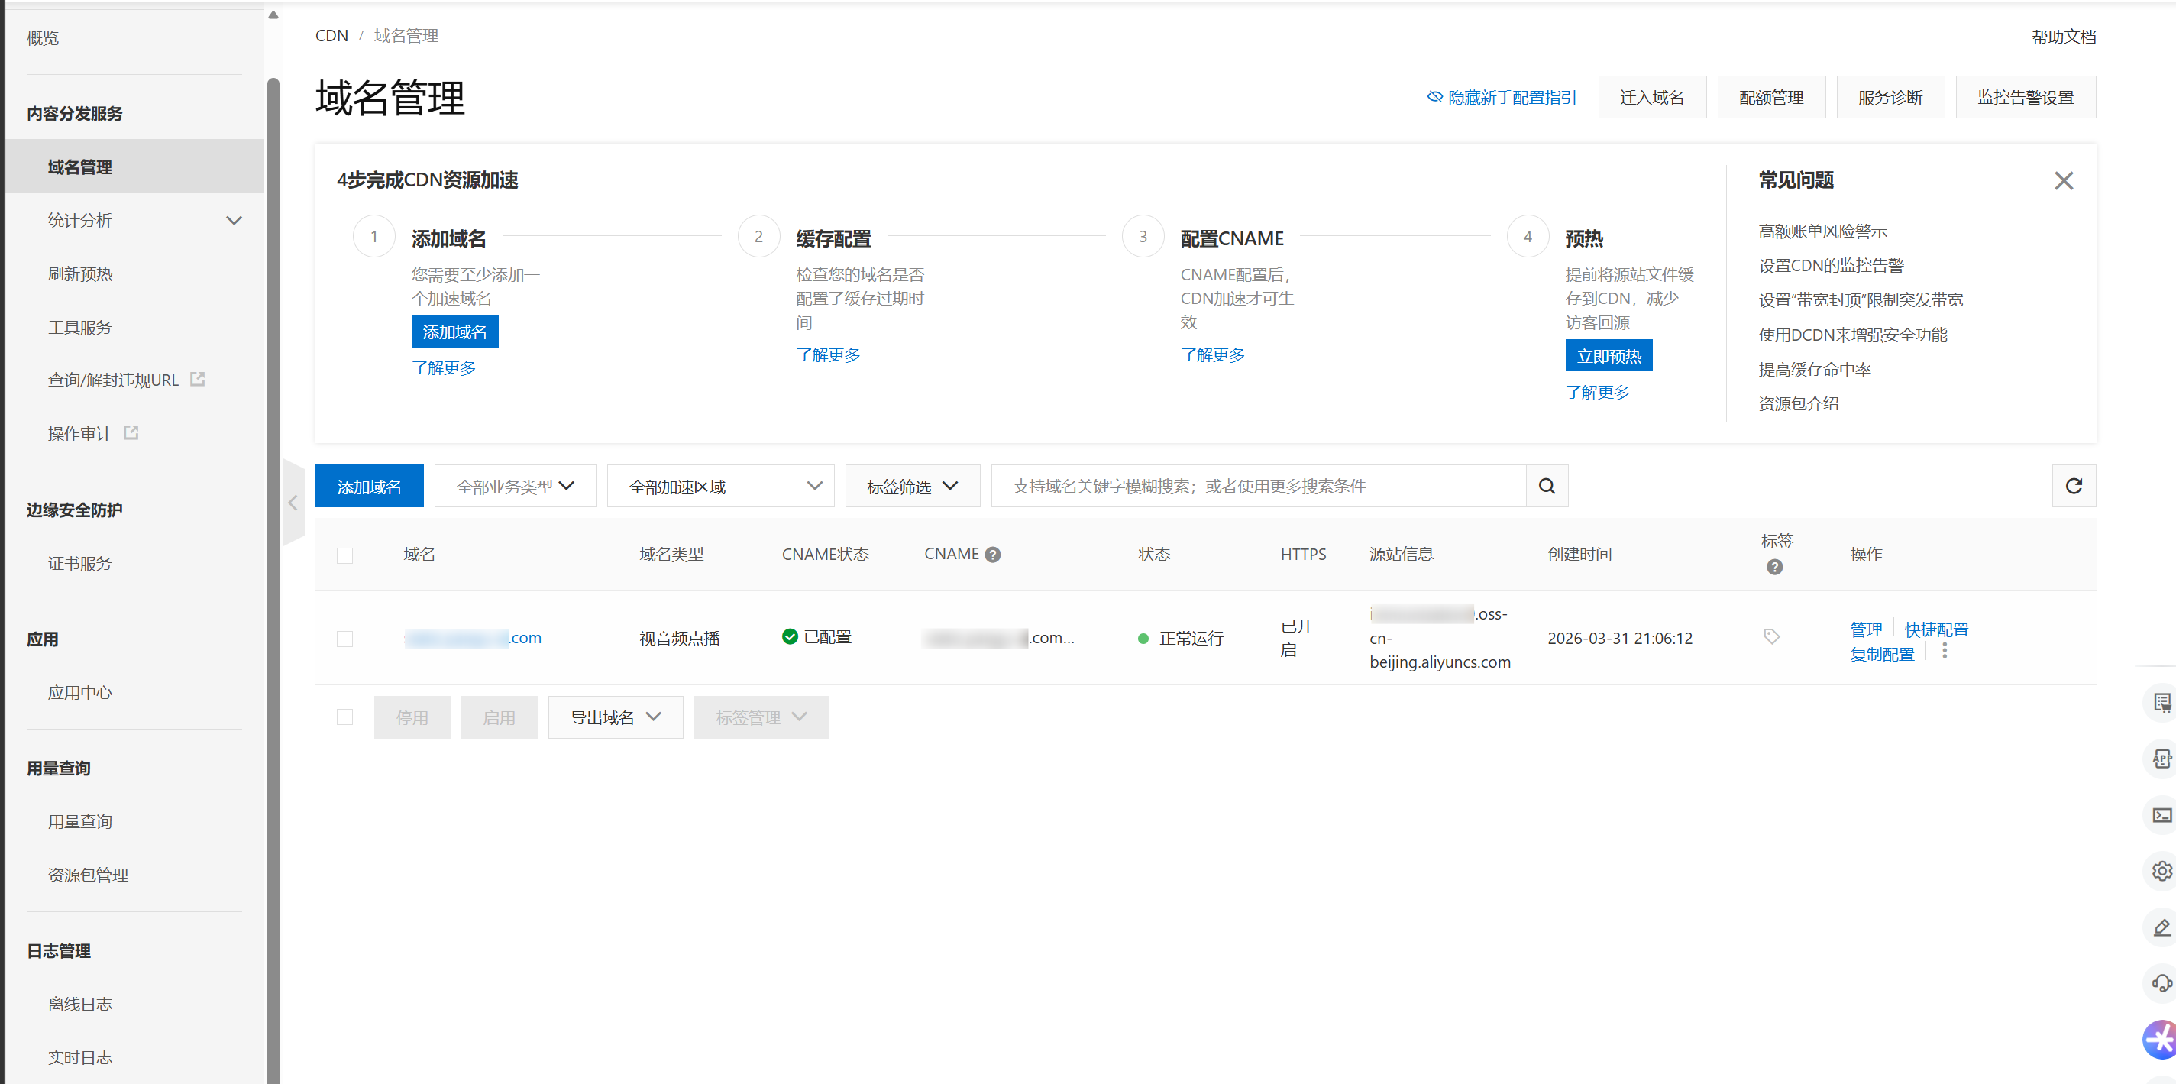Click the pen feedback icon on right sidebar
The height and width of the screenshot is (1084, 2176).
tap(2162, 927)
